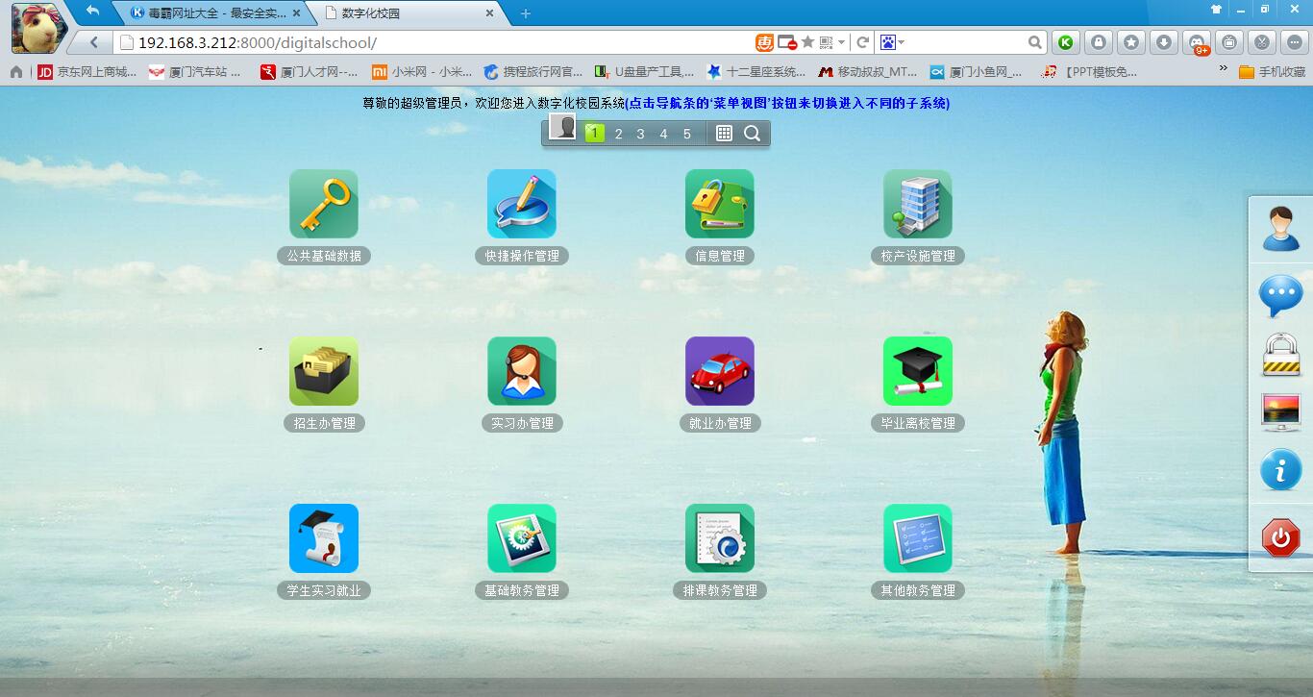This screenshot has width=1313, height=697.
Task: Switch to desktop page 5 in the navigation bar
Action: pos(686,134)
